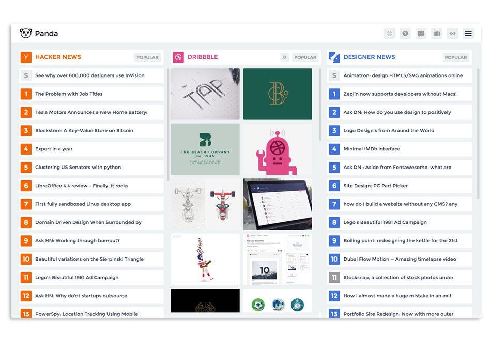This screenshot has height=349, width=491.
Task: Open 'Animatron: design HTML5/SVG animations online'
Action: 399,75
